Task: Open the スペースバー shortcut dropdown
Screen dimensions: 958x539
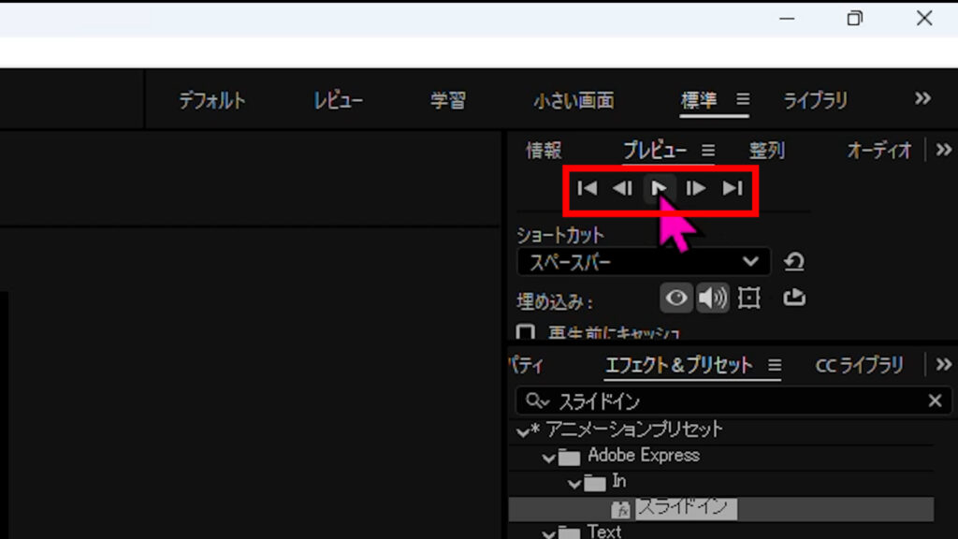Action: (644, 262)
